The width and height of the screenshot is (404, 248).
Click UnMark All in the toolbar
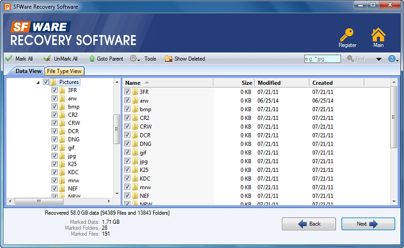(61, 59)
